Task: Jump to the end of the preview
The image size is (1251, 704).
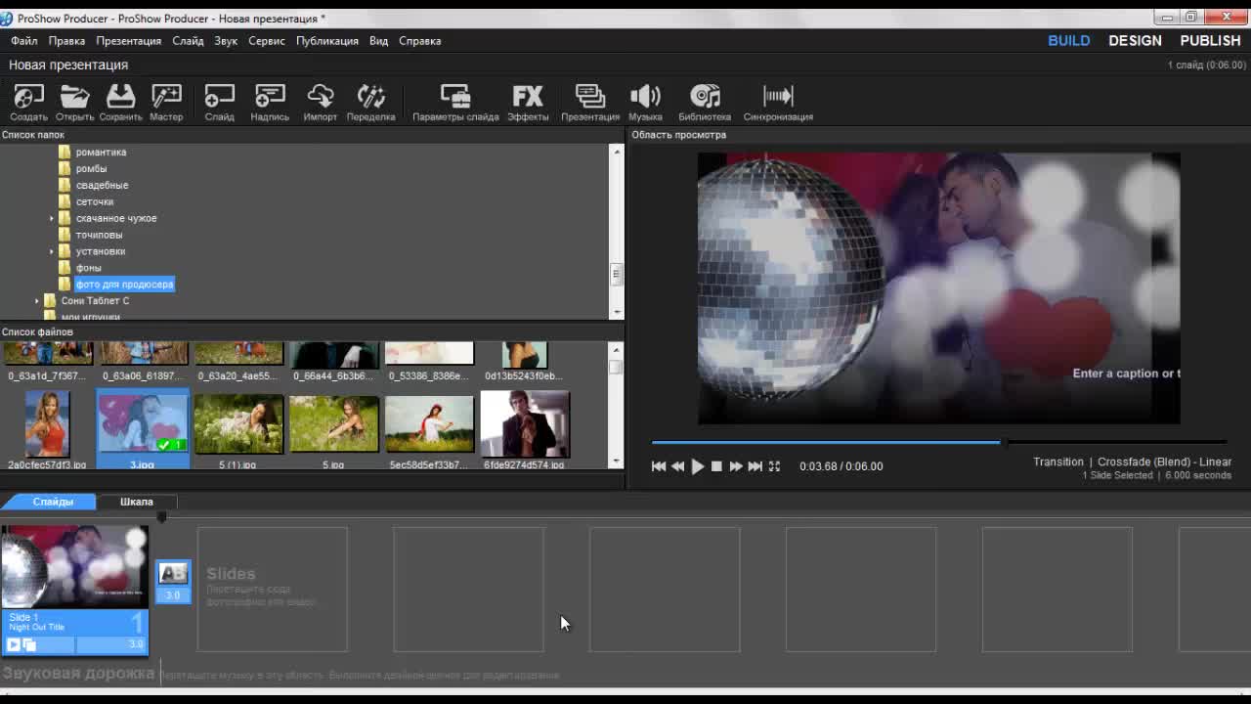Action: pos(755,466)
